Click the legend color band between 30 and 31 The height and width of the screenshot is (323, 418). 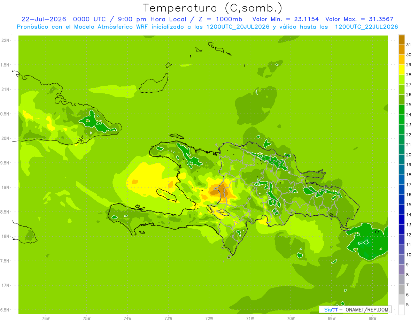[402, 50]
